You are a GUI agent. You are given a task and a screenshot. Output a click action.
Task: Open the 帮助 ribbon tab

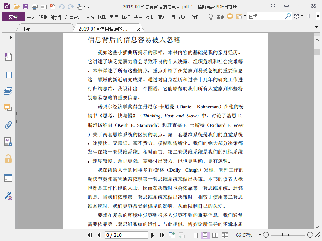tap(183, 17)
